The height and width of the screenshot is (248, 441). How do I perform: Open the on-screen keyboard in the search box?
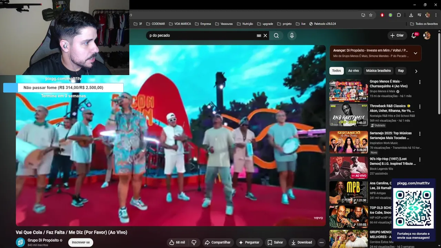coord(259,35)
